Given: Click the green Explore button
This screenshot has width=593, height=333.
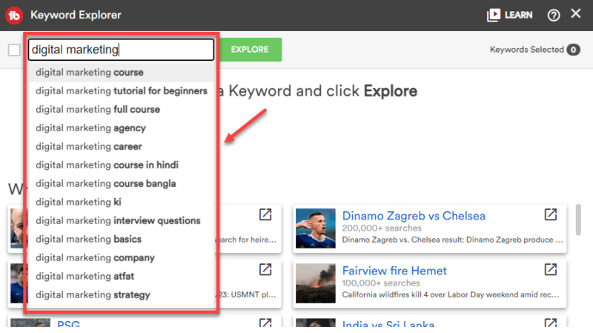Looking at the screenshot, I should [x=250, y=50].
